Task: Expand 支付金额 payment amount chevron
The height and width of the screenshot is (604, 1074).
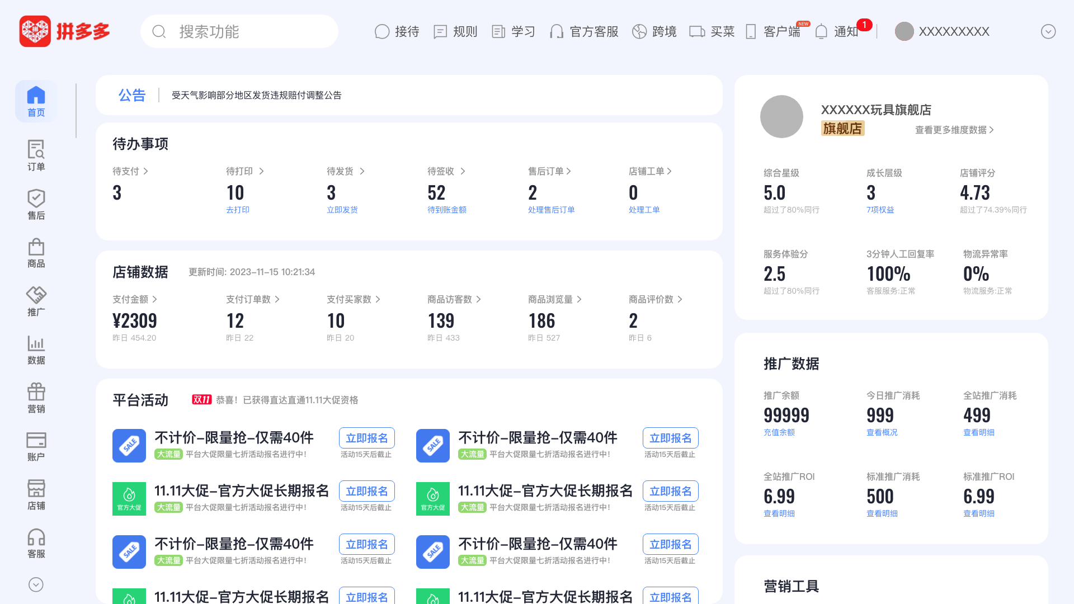Action: coord(154,299)
